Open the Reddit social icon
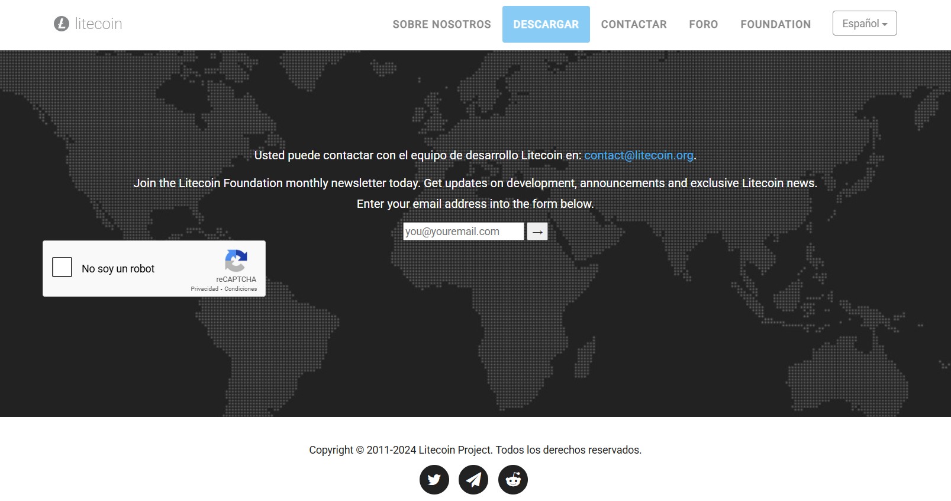 point(513,480)
